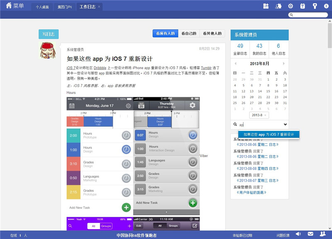Click the post author name 系统管理员

coord(75,49)
